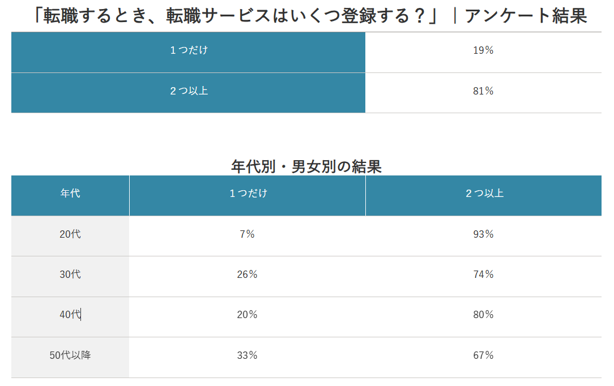Click the 年代別・男女別の結果 subtitle heading
Image resolution: width=614 pixels, height=386 pixels.
pyautogui.click(x=306, y=166)
